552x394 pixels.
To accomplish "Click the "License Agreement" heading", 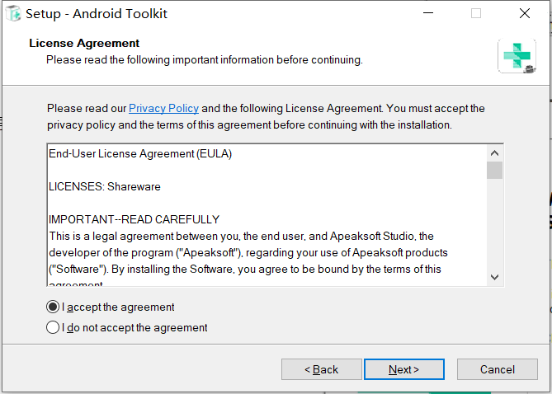I will coord(84,43).
